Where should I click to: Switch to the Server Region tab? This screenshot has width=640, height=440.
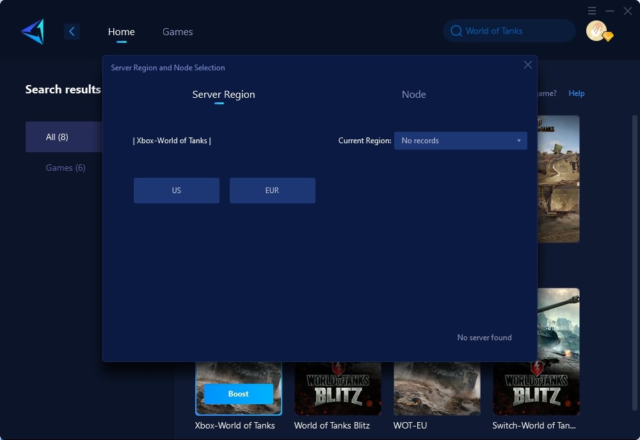223,94
